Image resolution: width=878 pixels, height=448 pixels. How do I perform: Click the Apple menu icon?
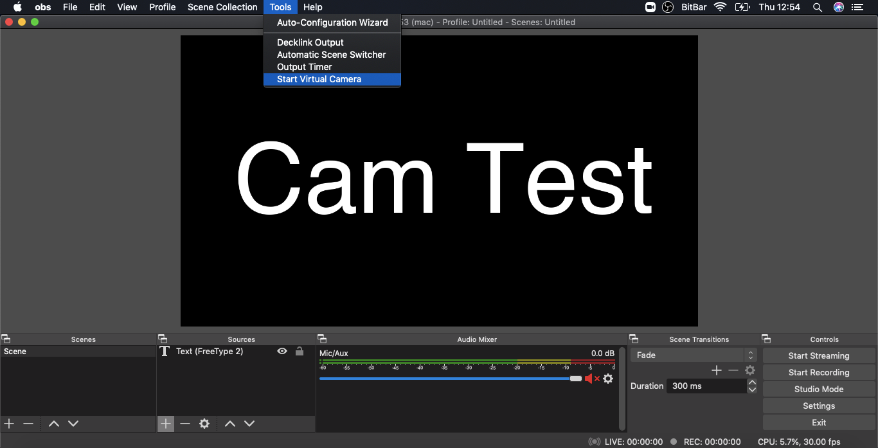[17, 7]
